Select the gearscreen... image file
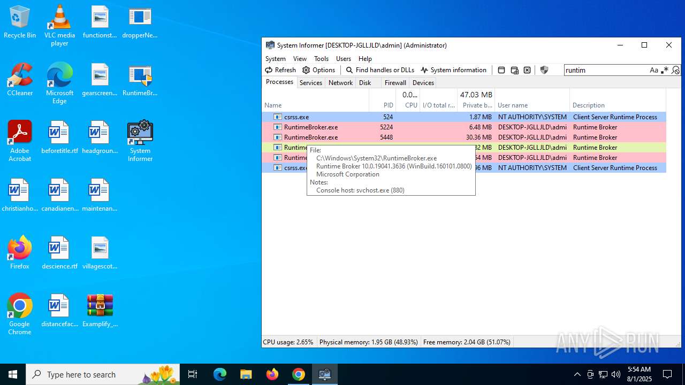 [x=100, y=80]
